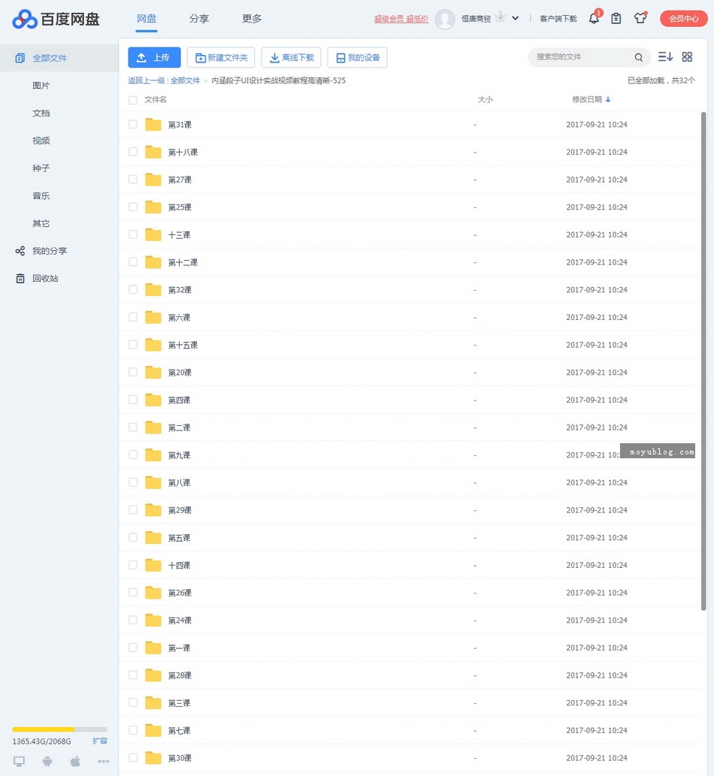Screen dimensions: 714x776
Task: Open the more clients ellipsis icon
Action: pos(104,761)
